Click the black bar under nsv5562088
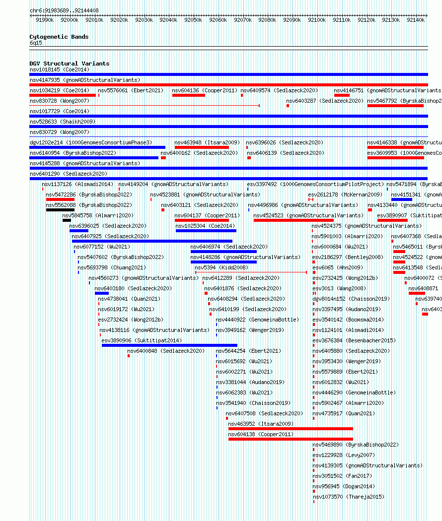 point(60,210)
